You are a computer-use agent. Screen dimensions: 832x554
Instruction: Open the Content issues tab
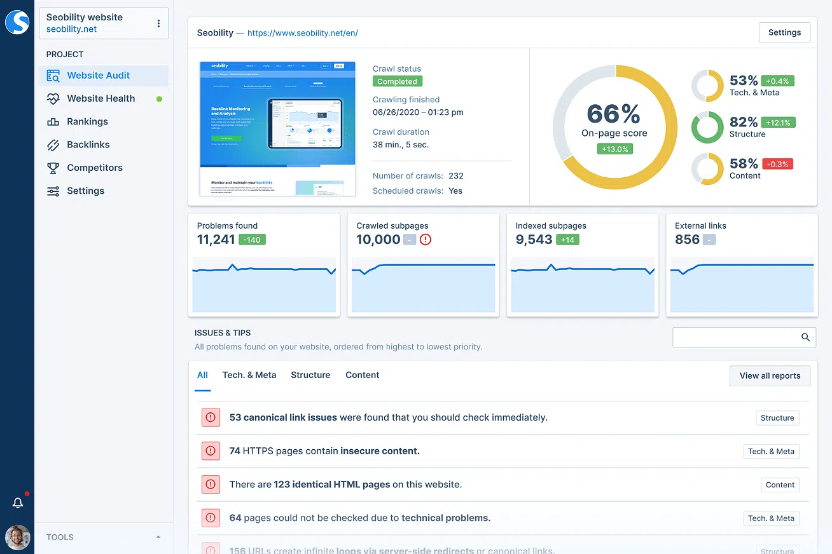pyautogui.click(x=362, y=375)
